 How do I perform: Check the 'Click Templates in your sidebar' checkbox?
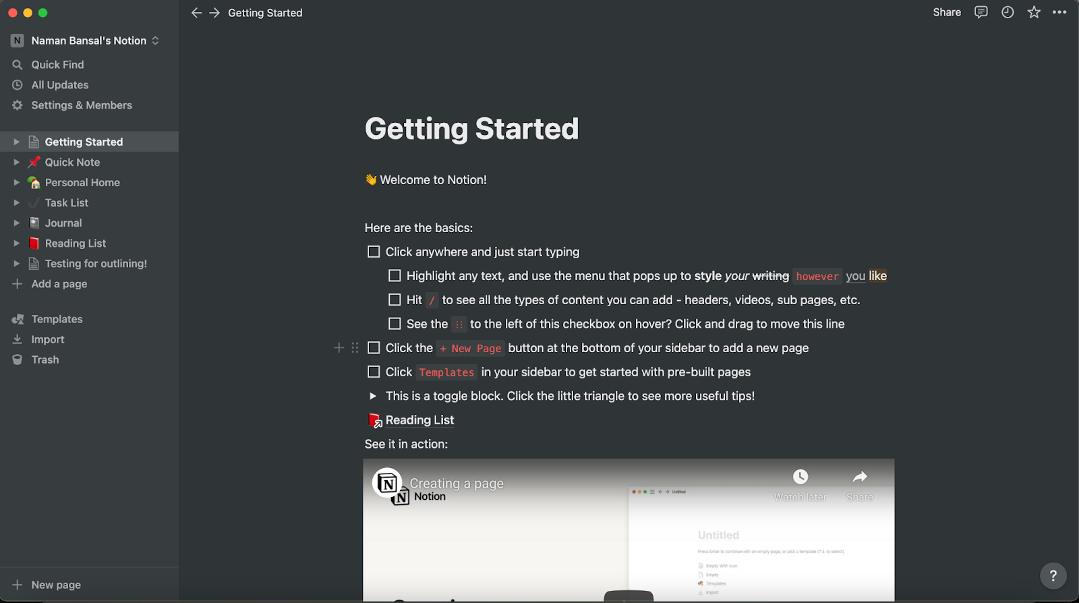[x=374, y=372]
